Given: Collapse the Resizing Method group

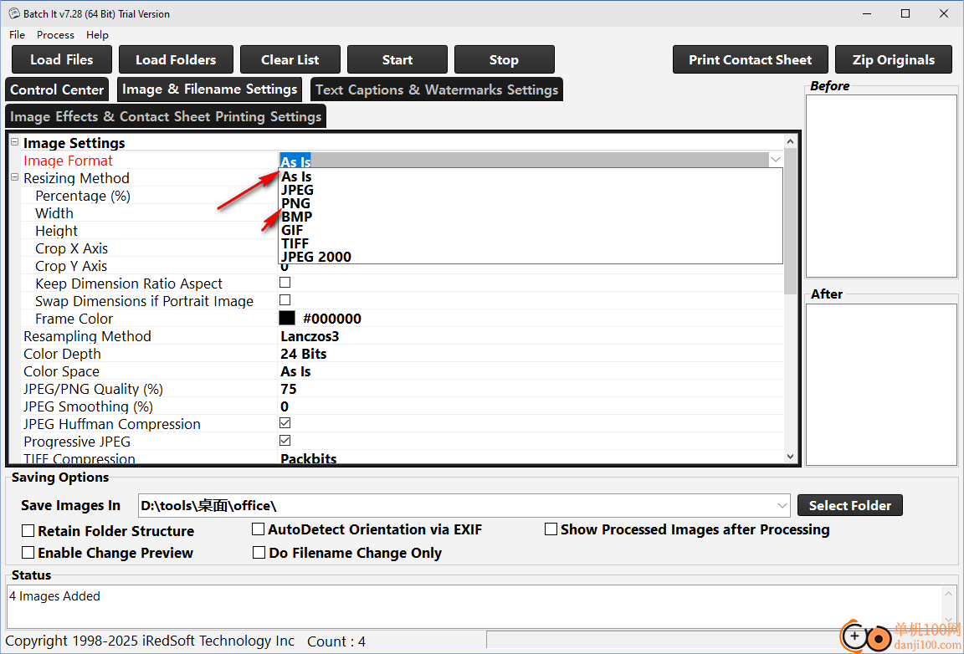Looking at the screenshot, I should (15, 177).
